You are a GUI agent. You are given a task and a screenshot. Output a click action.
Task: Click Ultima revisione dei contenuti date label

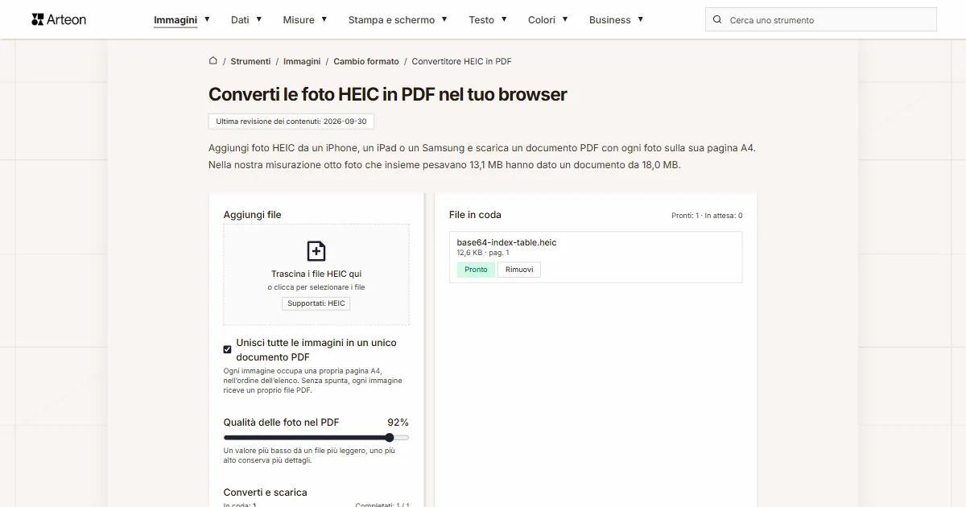click(291, 122)
